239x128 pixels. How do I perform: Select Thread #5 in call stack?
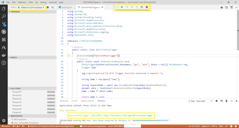[32, 106]
